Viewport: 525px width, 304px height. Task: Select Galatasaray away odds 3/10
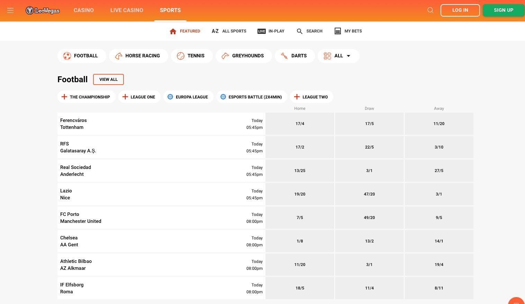point(439,147)
